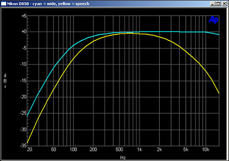Select the -20 dB axis label
The width and height of the screenshot is (229, 161).
(23, 97)
